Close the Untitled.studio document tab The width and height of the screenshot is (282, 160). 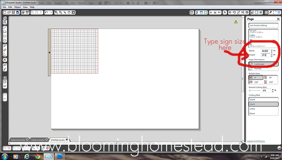click(x=67, y=140)
